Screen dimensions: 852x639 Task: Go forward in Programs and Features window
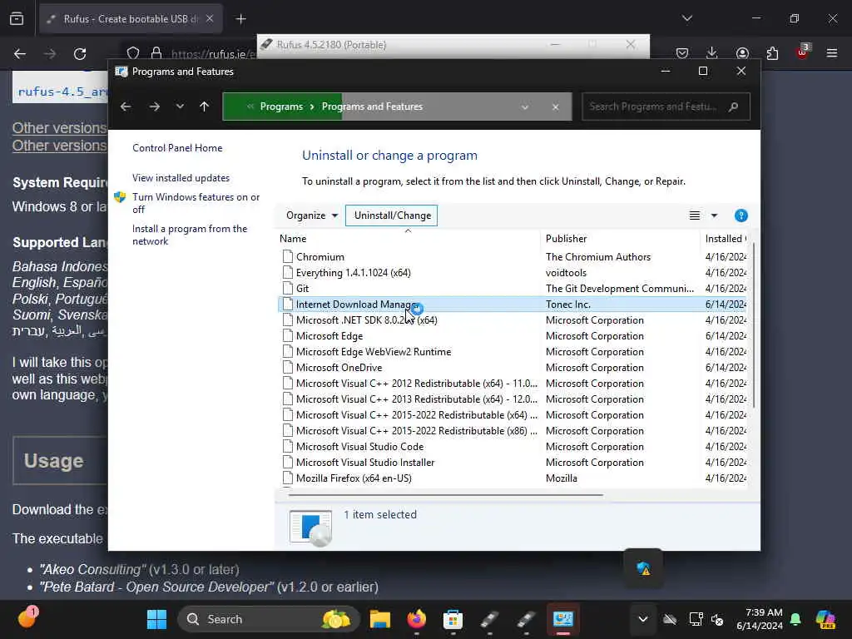[x=154, y=106]
